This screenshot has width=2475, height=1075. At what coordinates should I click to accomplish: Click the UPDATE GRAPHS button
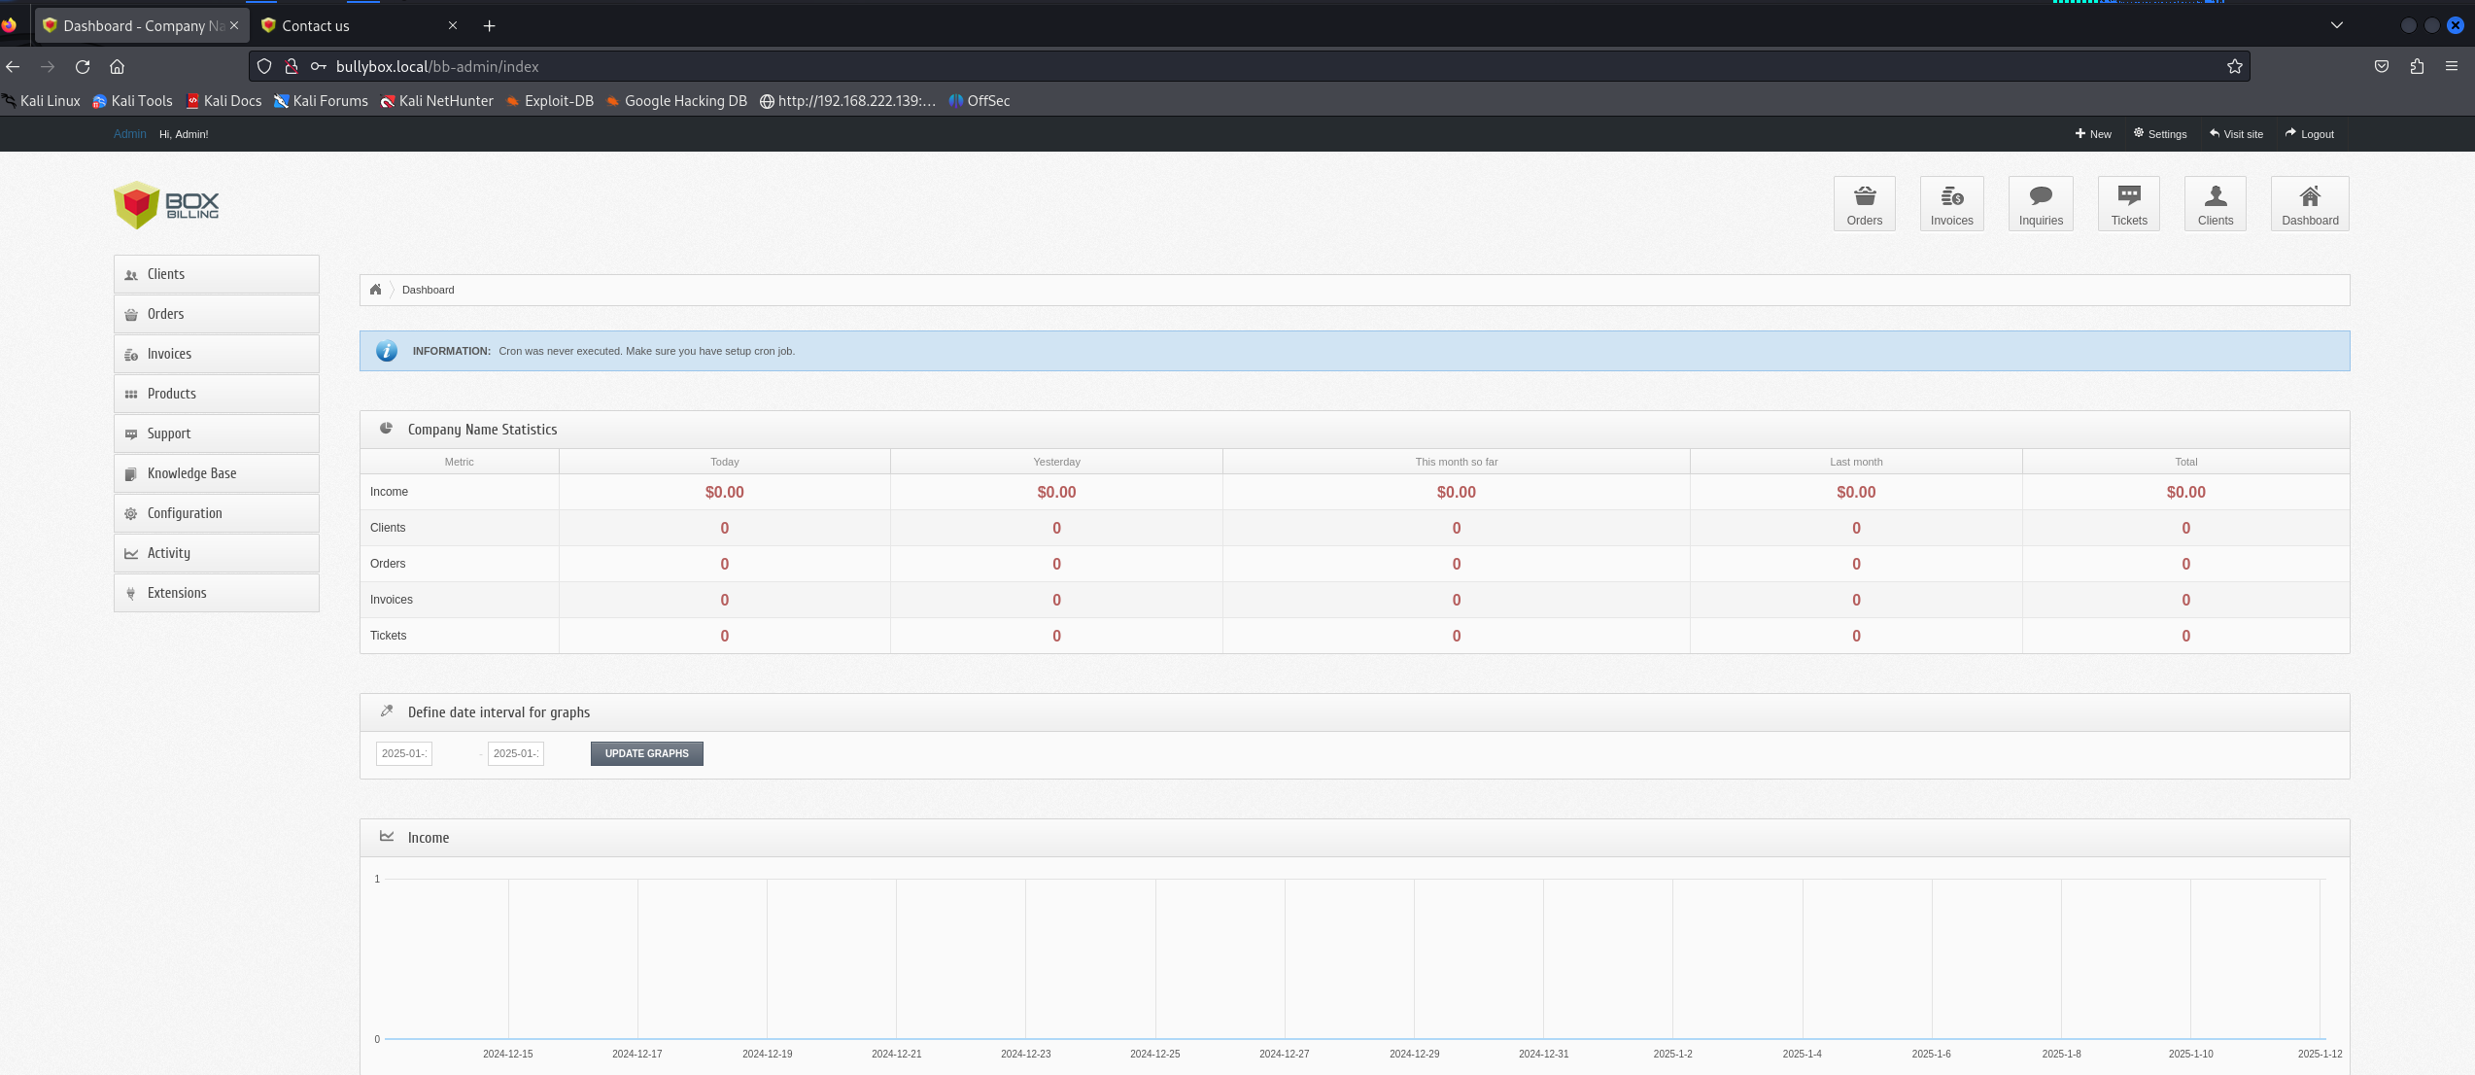pos(646,753)
